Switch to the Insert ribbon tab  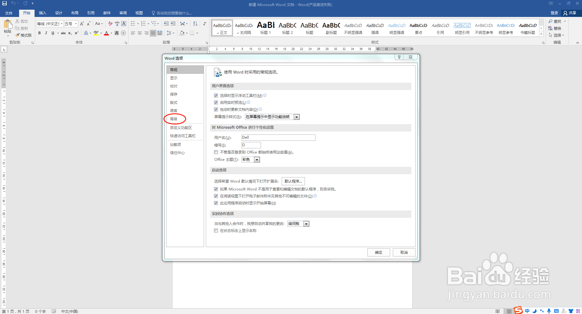pos(42,13)
